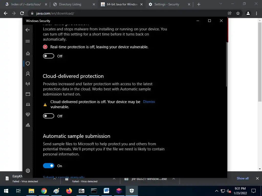Switch to the 64-bit Java for Windows tab

click(122, 4)
